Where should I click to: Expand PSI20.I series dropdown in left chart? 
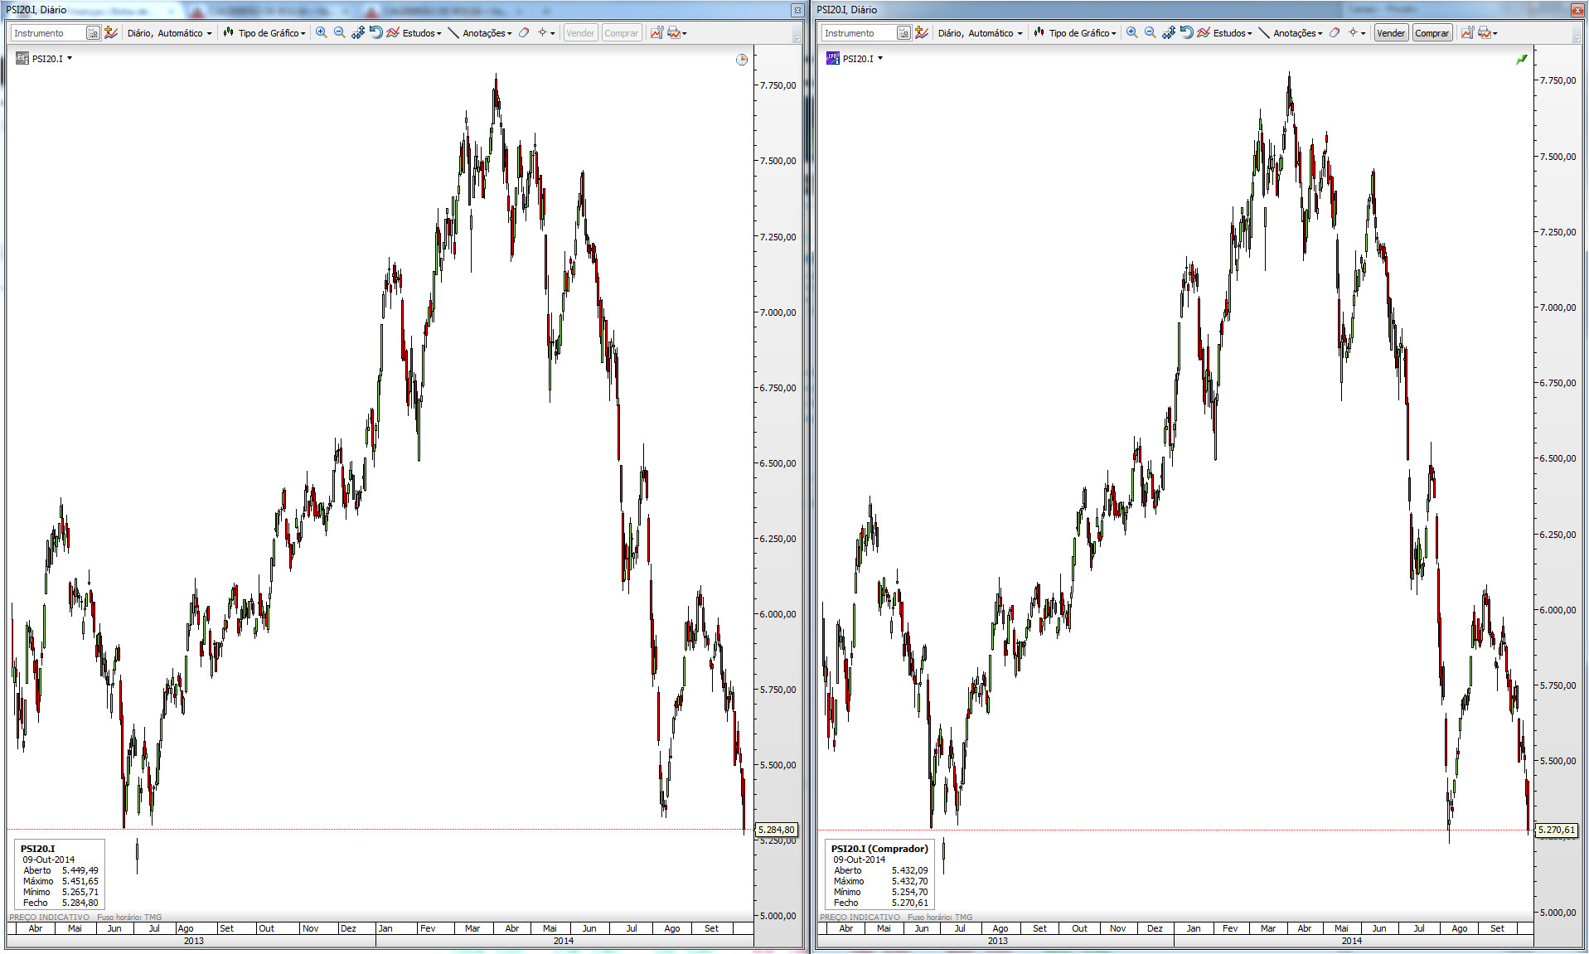[x=70, y=59]
